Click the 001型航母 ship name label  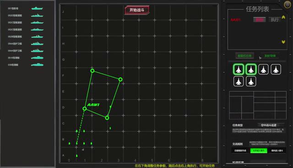[13, 8]
